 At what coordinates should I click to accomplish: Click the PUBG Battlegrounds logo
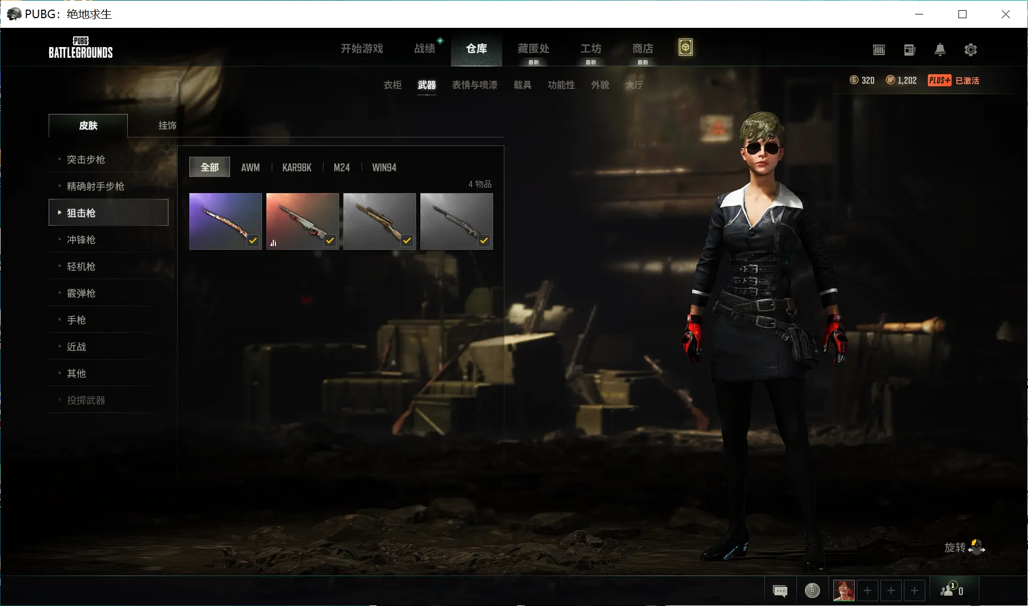[81, 47]
